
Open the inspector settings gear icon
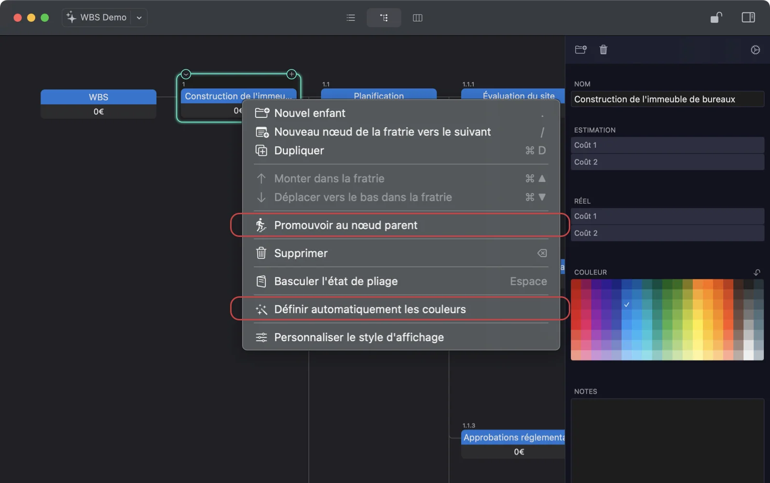pyautogui.click(x=755, y=50)
